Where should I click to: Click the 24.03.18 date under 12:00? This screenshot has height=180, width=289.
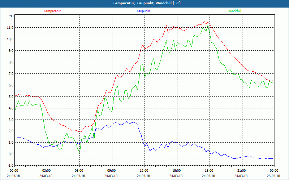143,176
